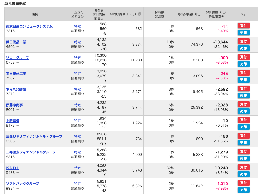Click 買付 in 本田技研工業 row
This screenshot has width=262, height=195.
243,73
